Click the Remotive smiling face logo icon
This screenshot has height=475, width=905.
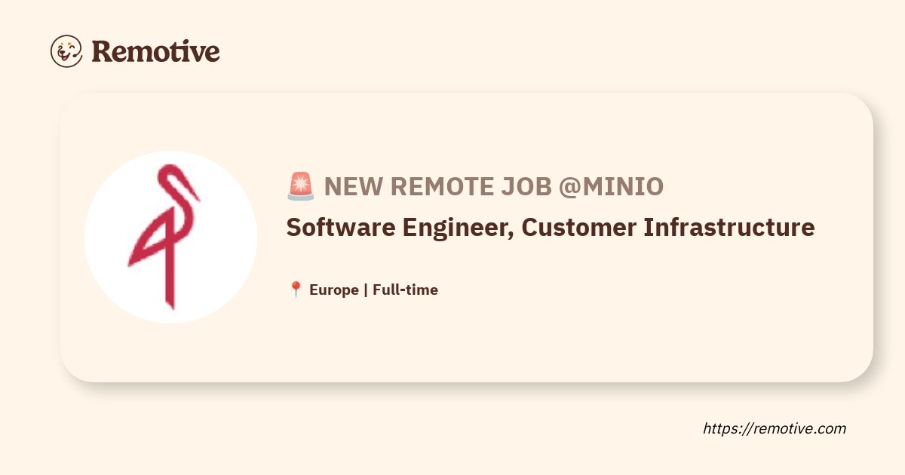coord(66,51)
